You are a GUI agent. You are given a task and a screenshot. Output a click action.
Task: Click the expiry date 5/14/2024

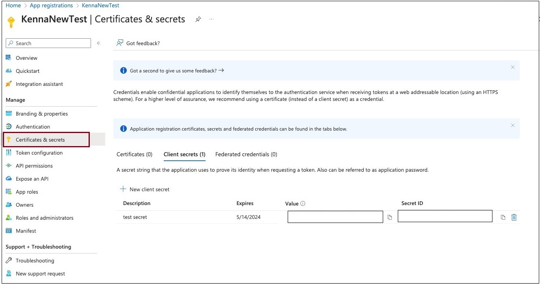[249, 217]
